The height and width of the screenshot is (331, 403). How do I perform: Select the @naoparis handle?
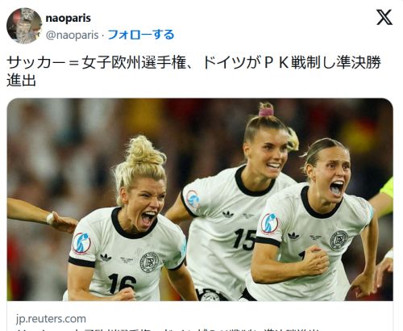tap(72, 35)
